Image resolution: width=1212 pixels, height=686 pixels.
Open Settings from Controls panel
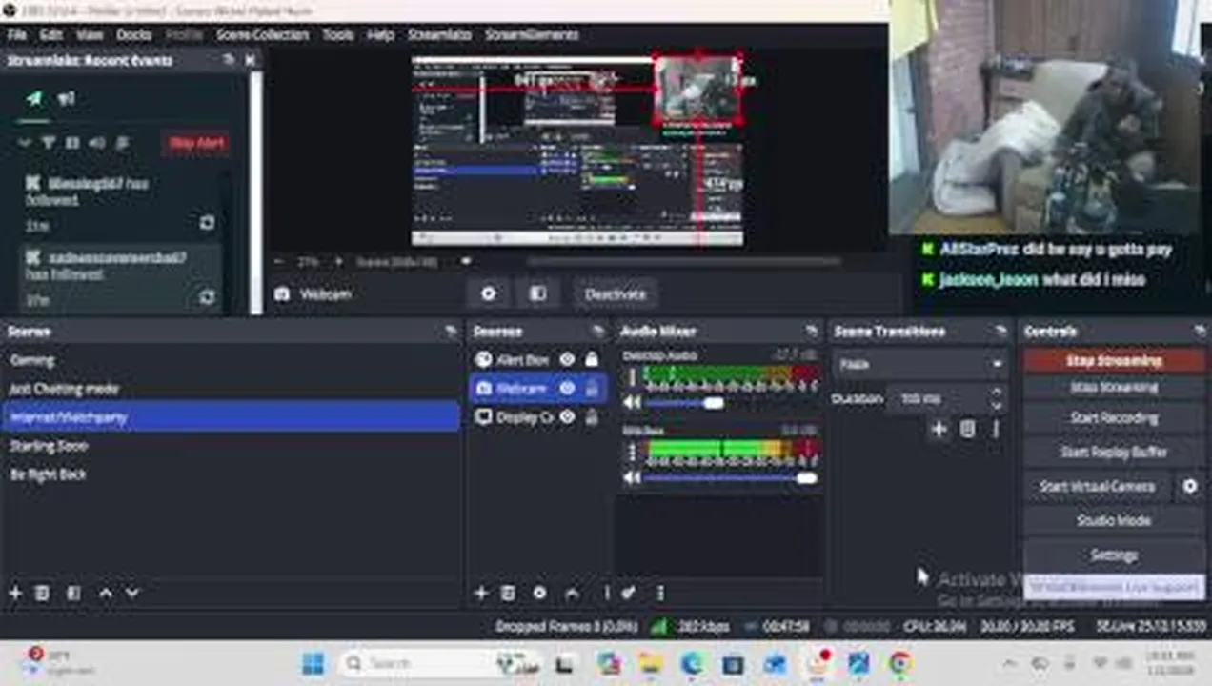(1114, 555)
